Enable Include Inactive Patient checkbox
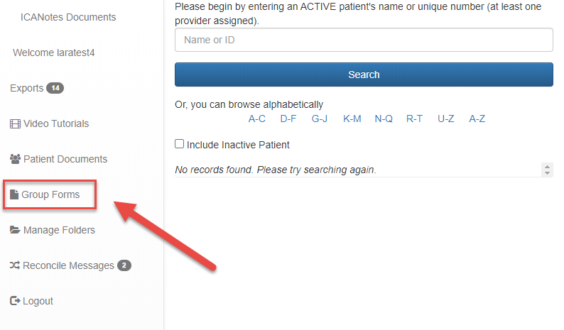The height and width of the screenshot is (330, 564). tap(180, 144)
